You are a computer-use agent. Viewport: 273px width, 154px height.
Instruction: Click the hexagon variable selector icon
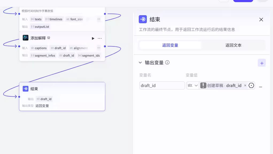click(x=251, y=85)
